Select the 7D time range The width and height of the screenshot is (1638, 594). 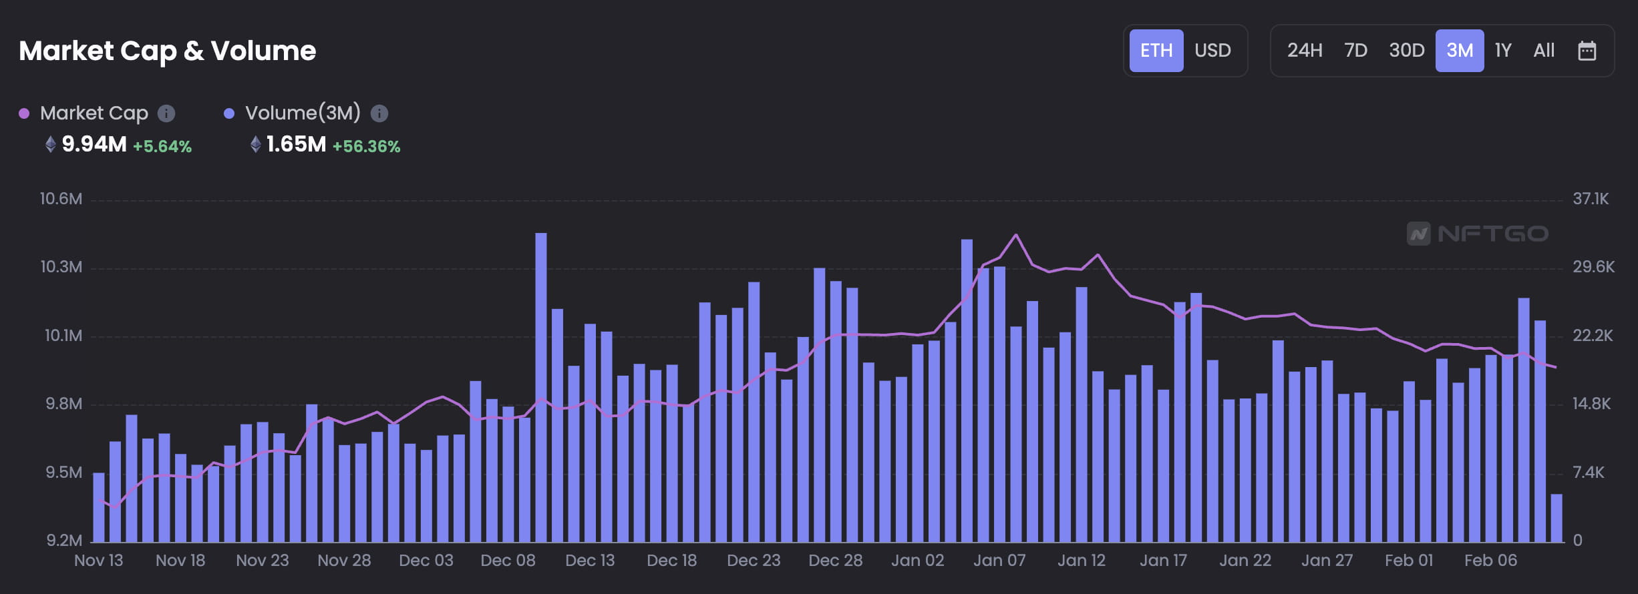point(1355,51)
